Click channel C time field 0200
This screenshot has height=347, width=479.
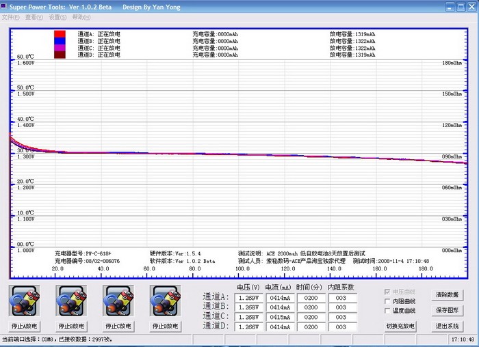pos(311,317)
